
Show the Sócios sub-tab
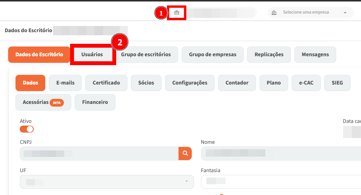(x=146, y=83)
